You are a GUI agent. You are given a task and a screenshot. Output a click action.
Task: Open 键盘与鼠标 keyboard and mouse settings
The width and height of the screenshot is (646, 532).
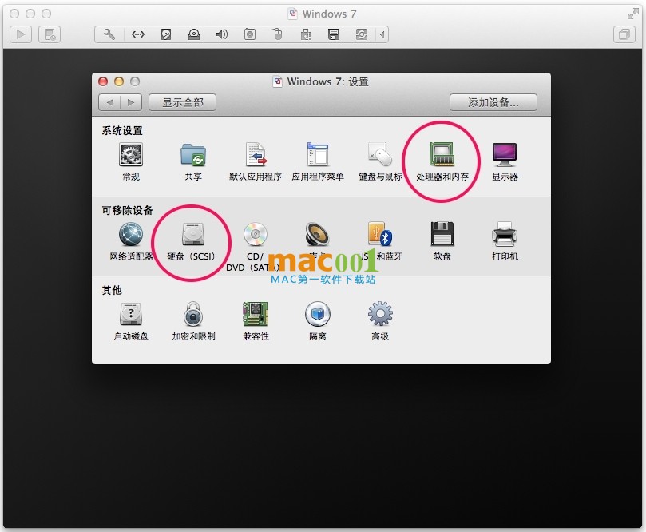pyautogui.click(x=380, y=162)
